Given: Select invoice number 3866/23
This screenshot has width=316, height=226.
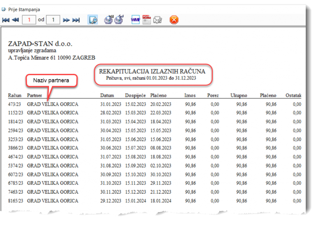Looking at the screenshot, I should coord(16,148).
